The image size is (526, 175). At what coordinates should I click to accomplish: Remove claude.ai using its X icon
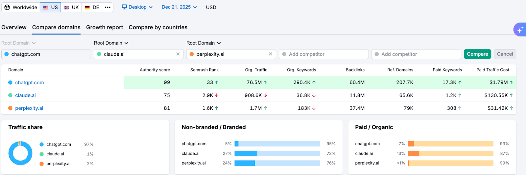tap(178, 54)
